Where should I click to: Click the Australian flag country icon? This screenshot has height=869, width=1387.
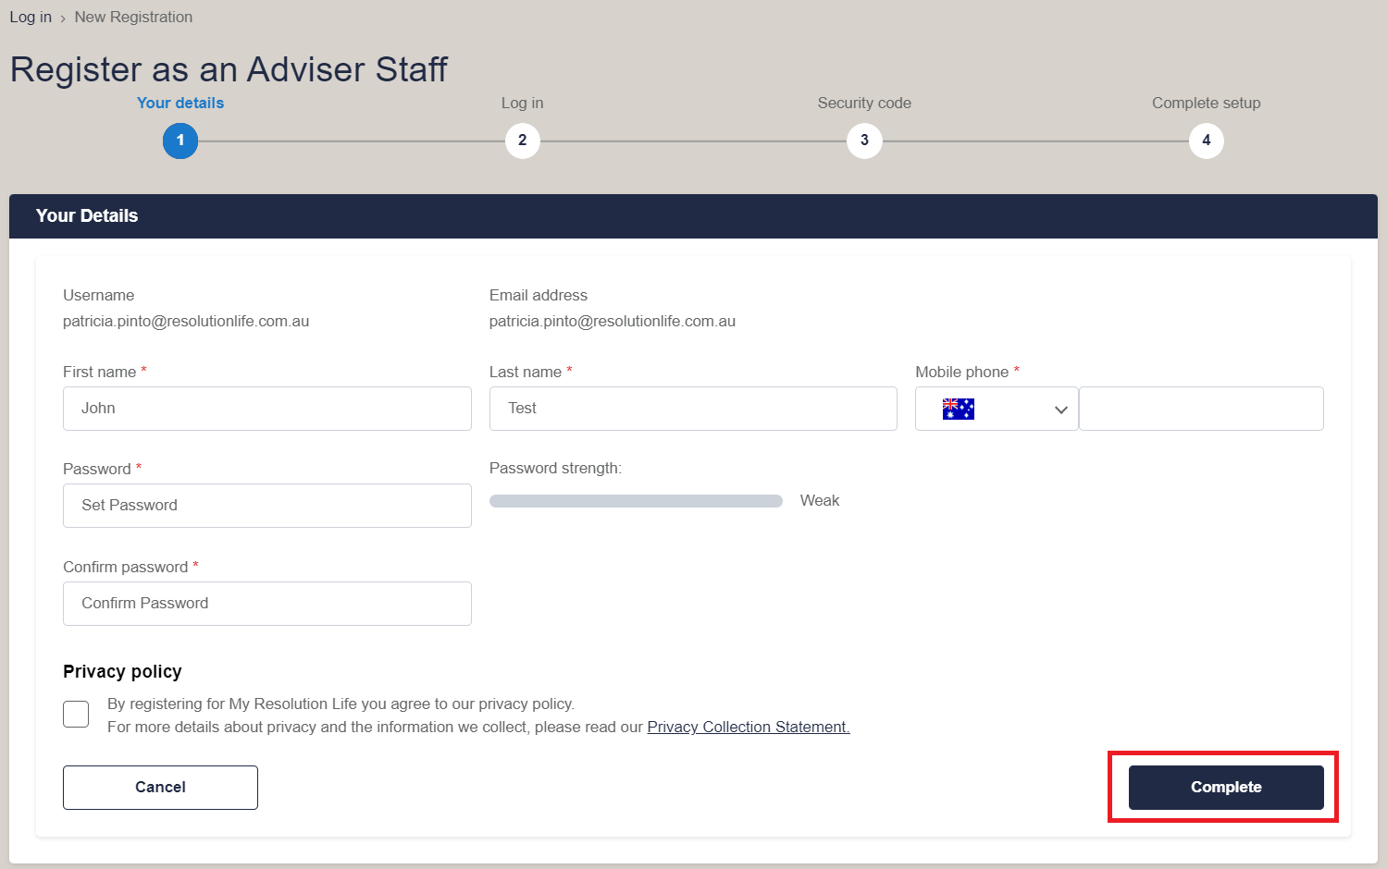[958, 409]
